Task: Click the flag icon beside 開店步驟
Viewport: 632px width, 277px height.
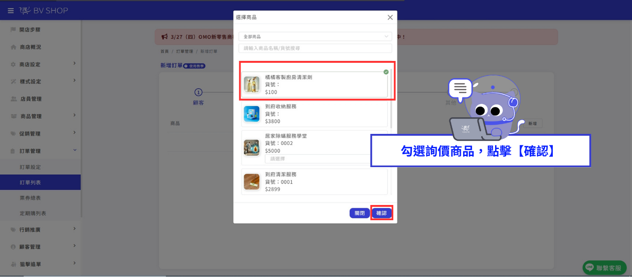Action: pos(13,30)
